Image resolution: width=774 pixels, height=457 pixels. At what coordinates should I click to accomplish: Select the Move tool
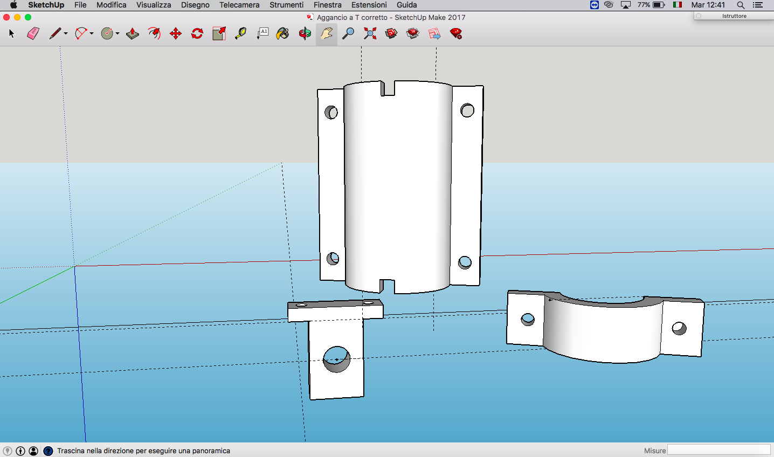tap(176, 33)
